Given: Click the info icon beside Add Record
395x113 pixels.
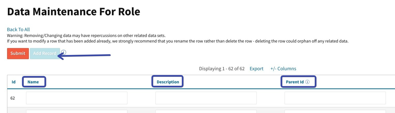Looking at the screenshot, I should [x=64, y=52].
